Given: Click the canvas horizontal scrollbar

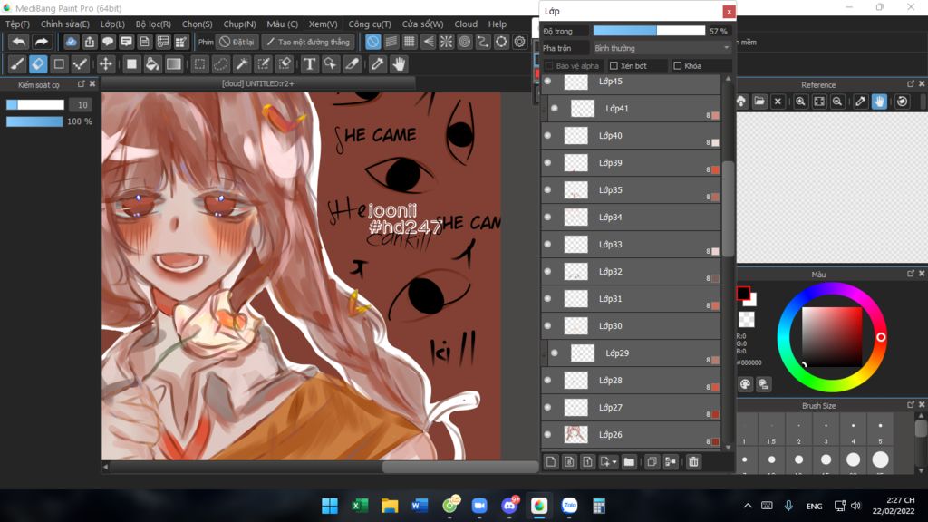Looking at the screenshot, I should [460, 467].
